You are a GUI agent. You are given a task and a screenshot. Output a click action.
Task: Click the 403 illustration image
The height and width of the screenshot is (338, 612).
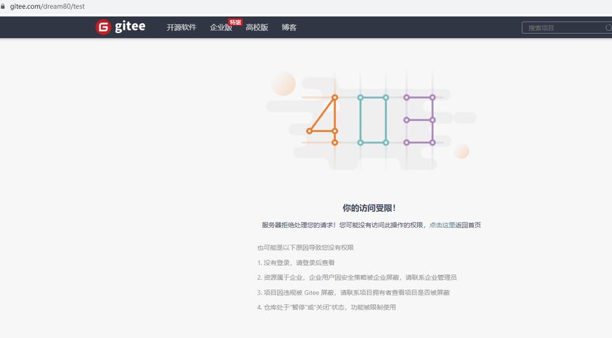[371, 120]
